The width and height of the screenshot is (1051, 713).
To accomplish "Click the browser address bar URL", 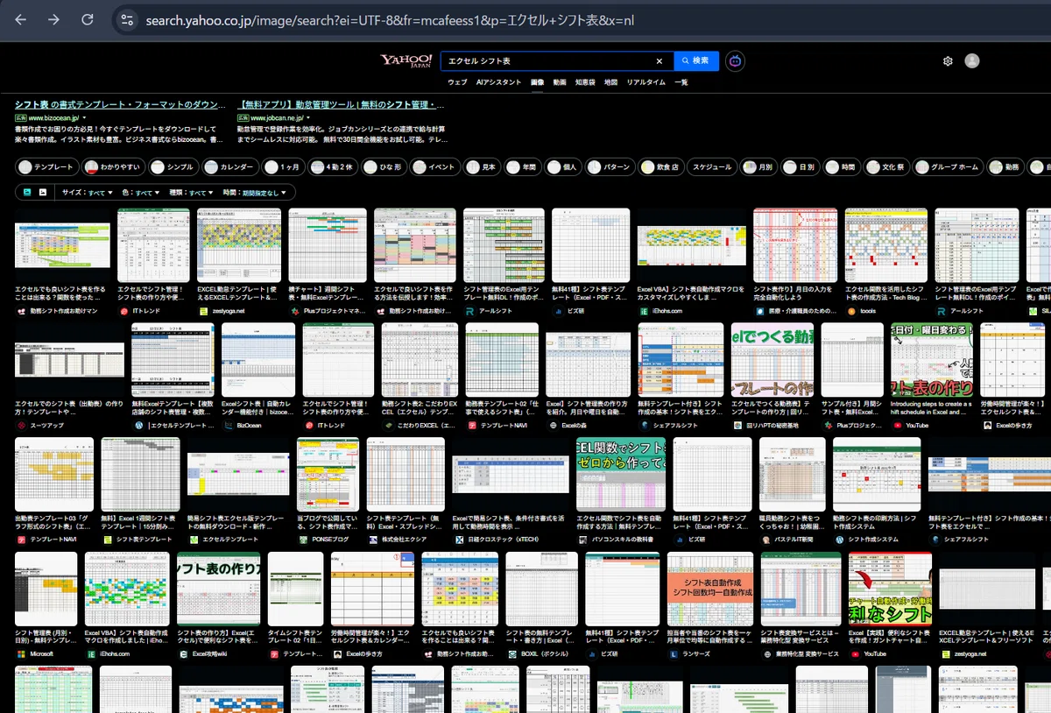I will point(389,19).
